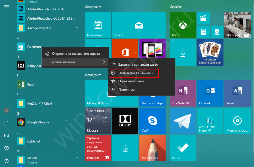Viewport: 254px width, 167px height.
Task: Open Pictures icon in left sidebar
Action: coord(6,136)
